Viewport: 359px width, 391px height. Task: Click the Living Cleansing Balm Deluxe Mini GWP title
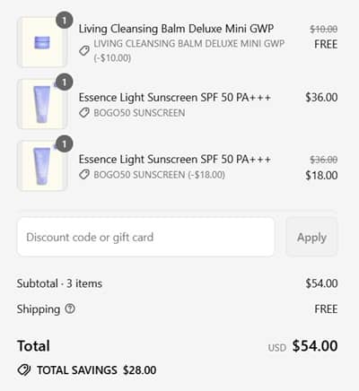[176, 29]
